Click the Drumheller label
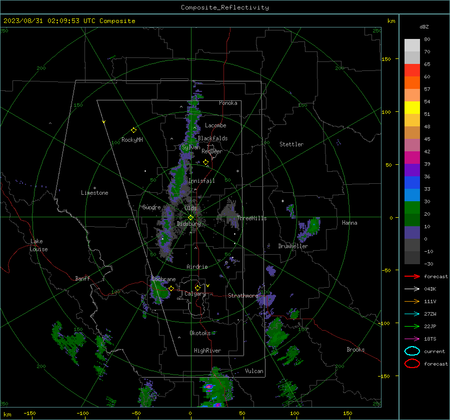 [293, 246]
